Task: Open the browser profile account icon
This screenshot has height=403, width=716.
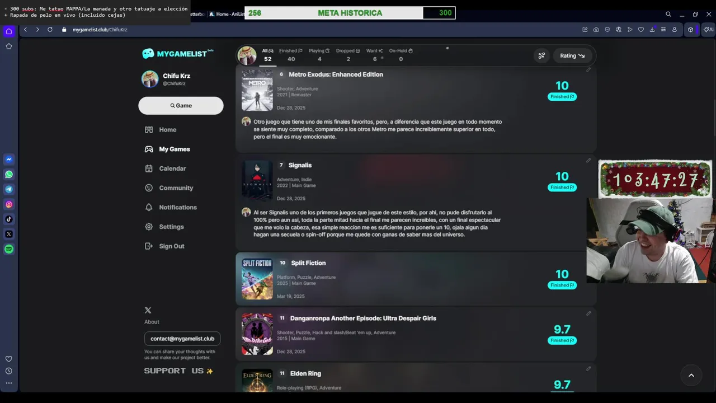Action: pyautogui.click(x=675, y=30)
